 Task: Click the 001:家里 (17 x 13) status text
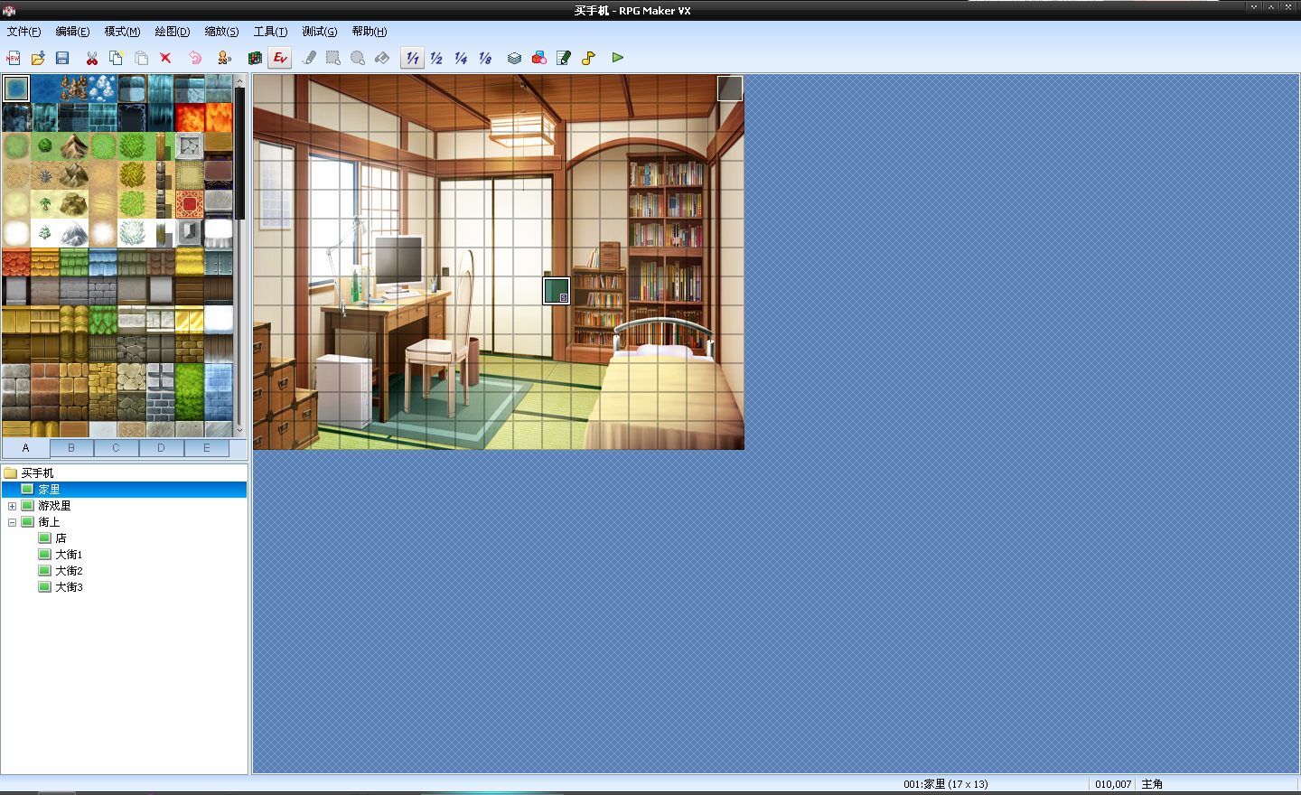946,784
